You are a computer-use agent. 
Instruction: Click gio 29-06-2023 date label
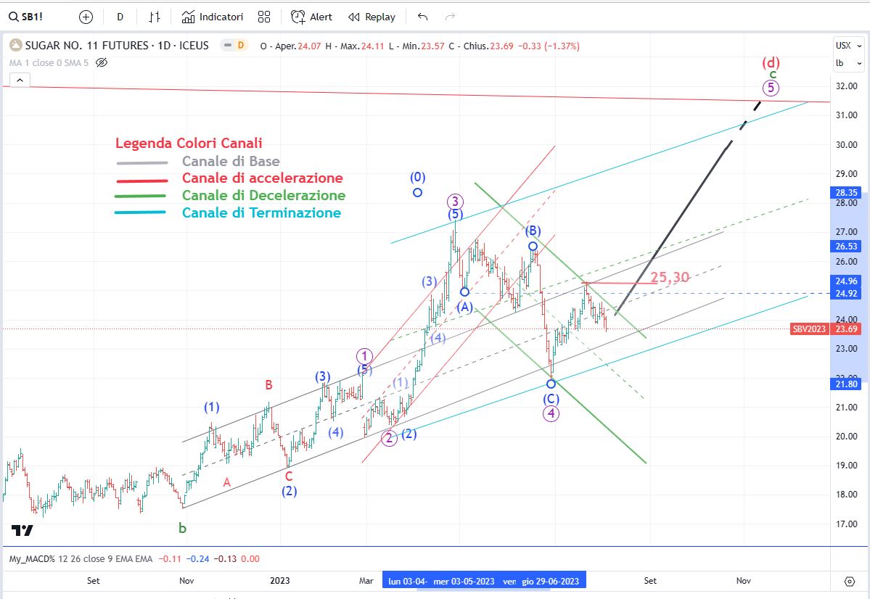tap(551, 582)
